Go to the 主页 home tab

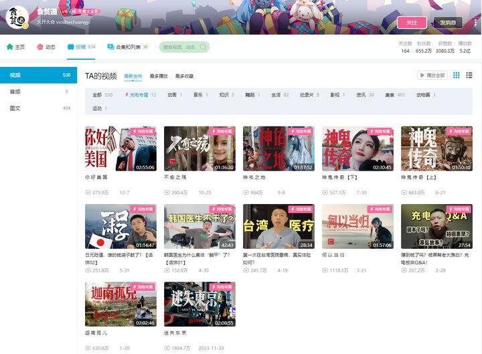coord(15,47)
